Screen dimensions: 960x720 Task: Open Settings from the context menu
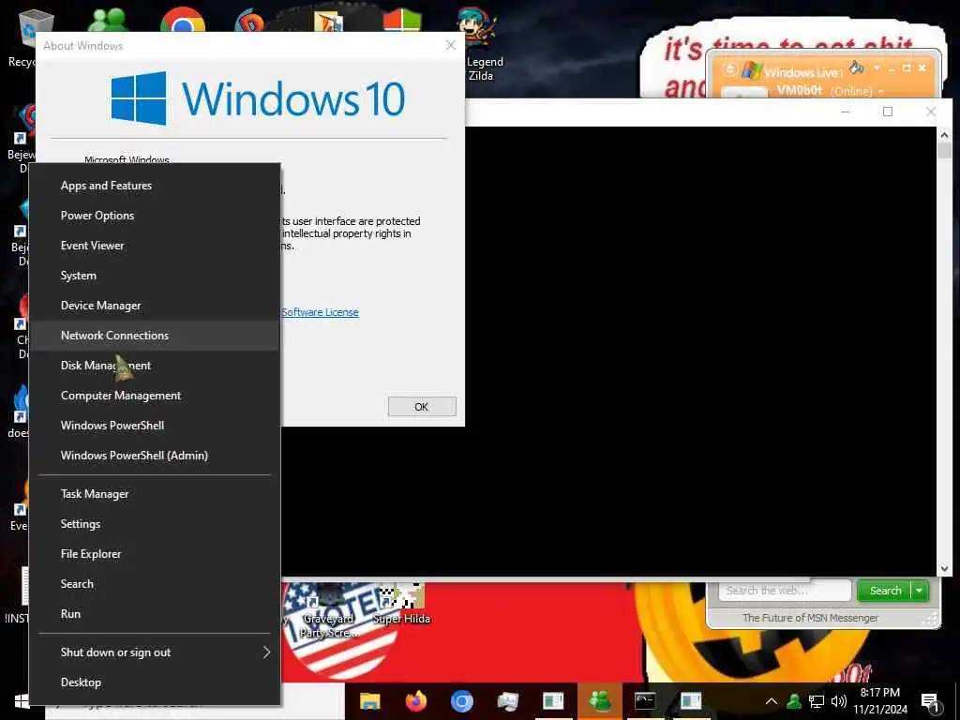pos(155,524)
